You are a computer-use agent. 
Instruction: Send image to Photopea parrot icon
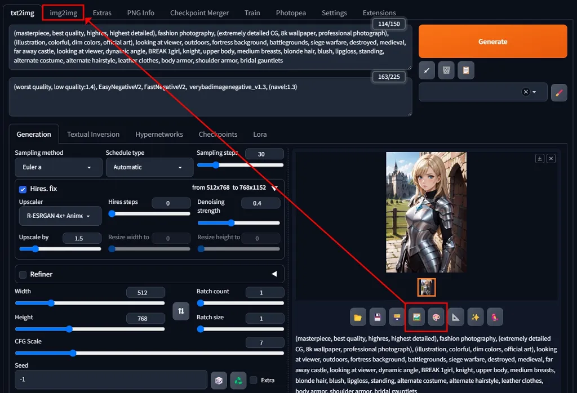tap(495, 317)
